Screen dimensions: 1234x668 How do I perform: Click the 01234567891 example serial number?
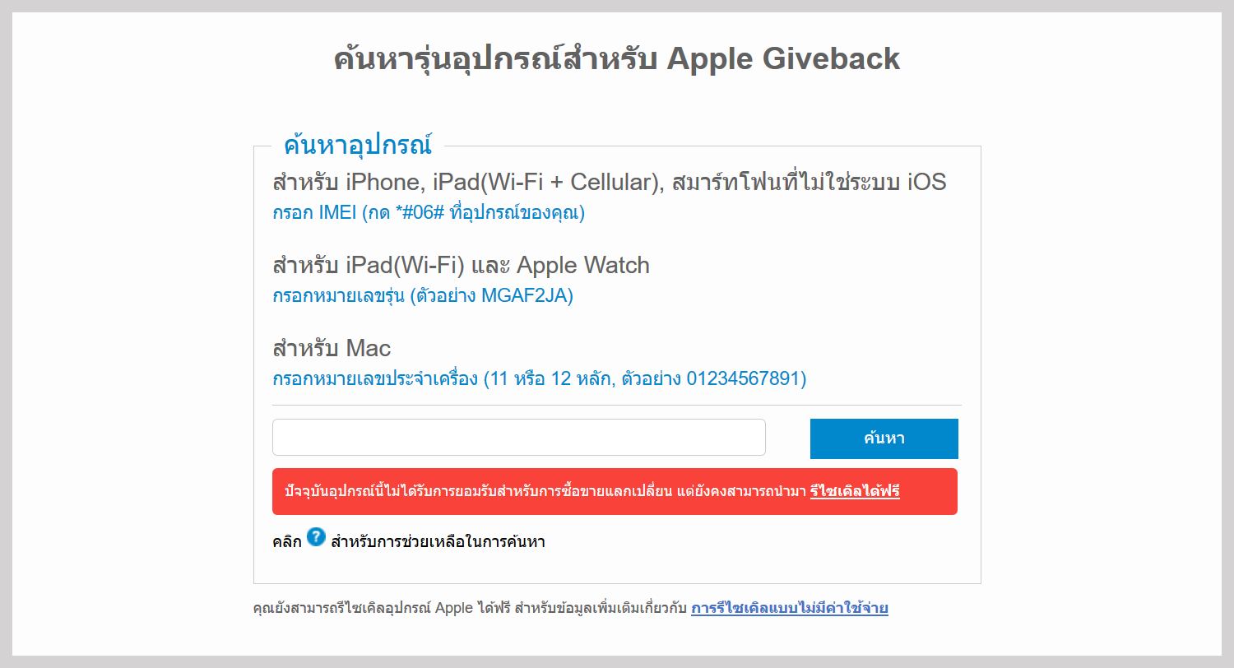[744, 379]
